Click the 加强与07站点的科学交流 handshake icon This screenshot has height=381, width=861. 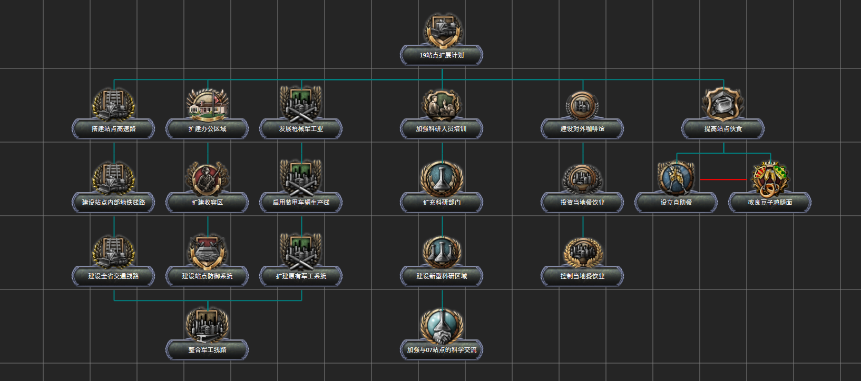pyautogui.click(x=442, y=325)
